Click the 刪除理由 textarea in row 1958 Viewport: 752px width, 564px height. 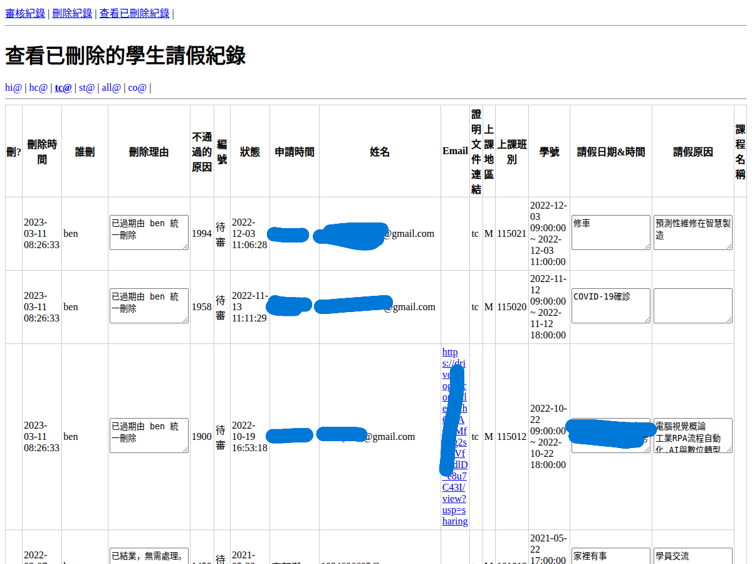click(x=149, y=306)
